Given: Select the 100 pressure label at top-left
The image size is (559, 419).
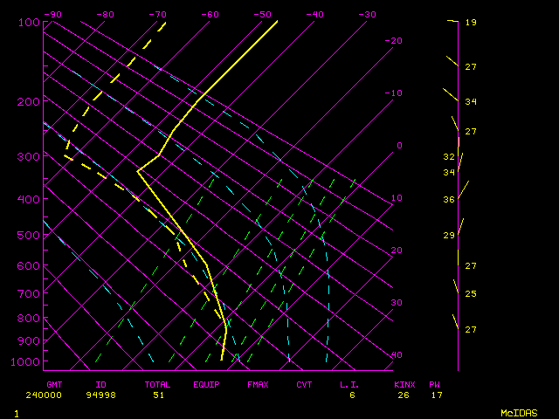Looking at the screenshot, I should pyautogui.click(x=29, y=22).
